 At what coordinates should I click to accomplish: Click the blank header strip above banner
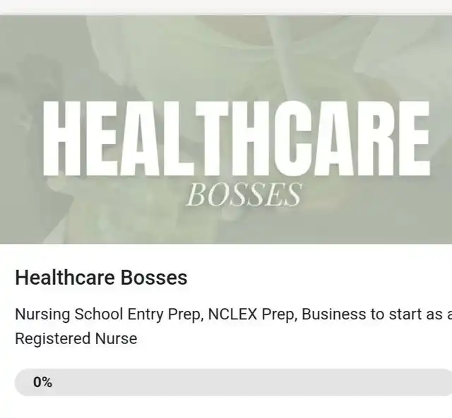(x=226, y=7)
